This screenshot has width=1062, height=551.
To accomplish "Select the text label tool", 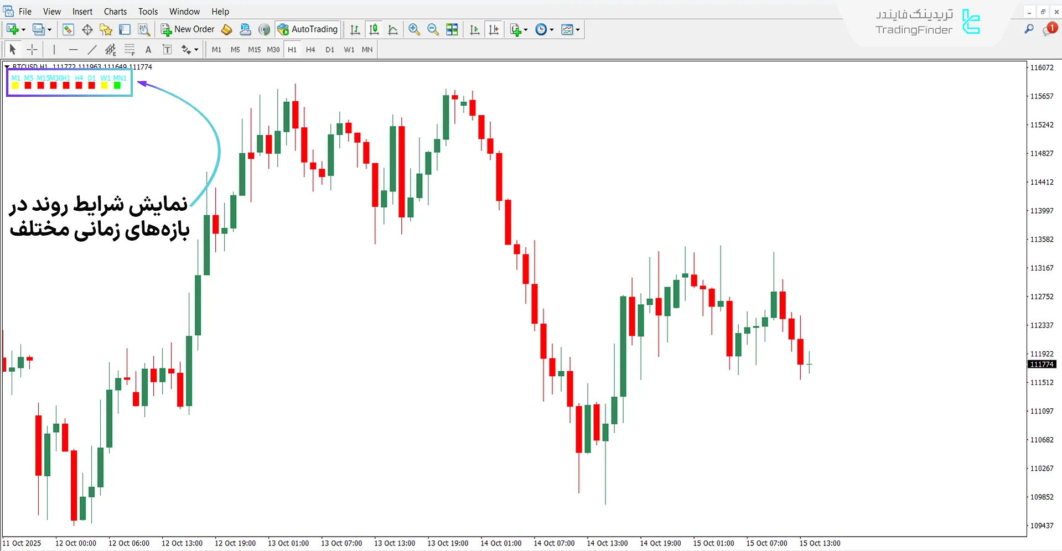I will tap(167, 50).
